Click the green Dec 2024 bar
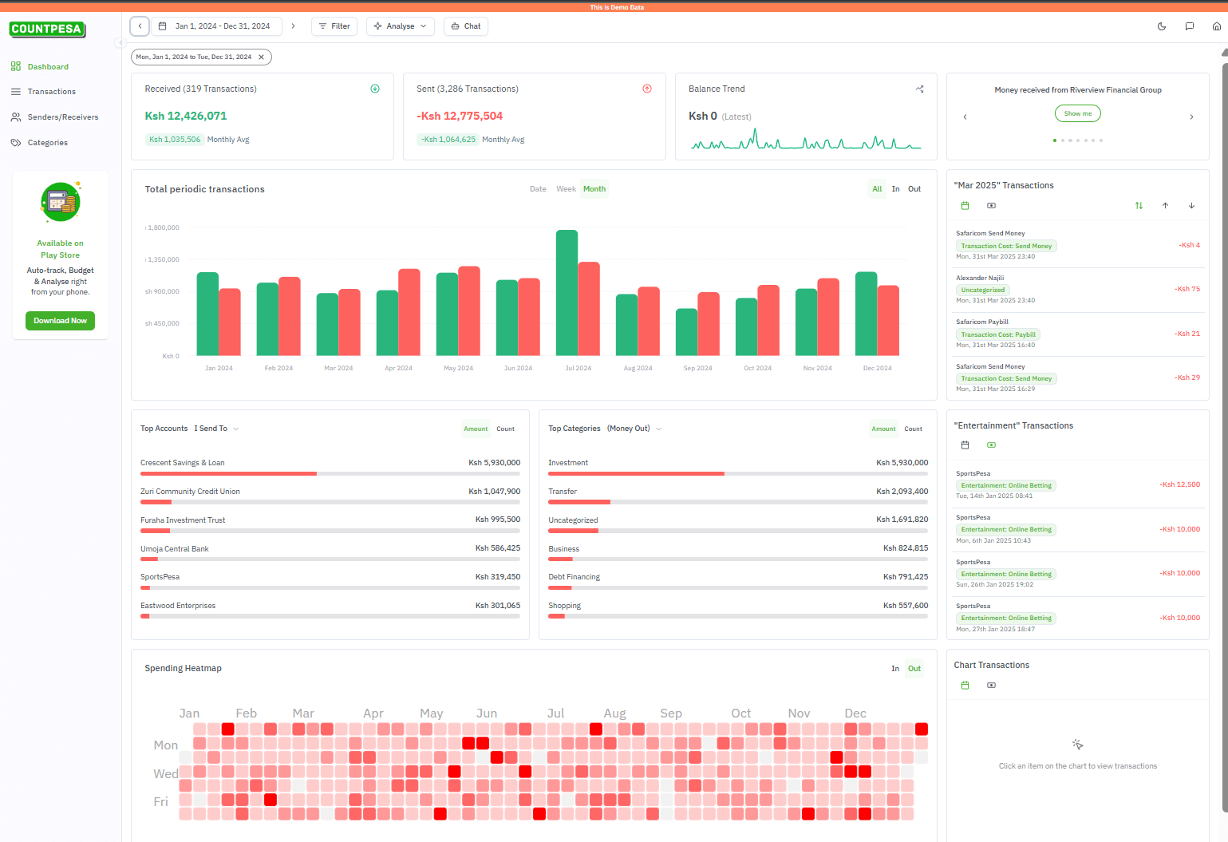The image size is (1228, 842). click(866, 314)
